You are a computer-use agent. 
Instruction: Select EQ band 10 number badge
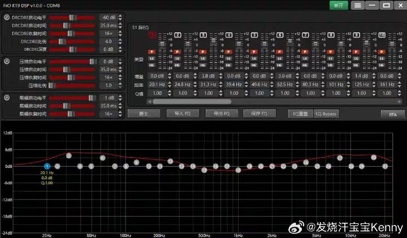(383, 35)
